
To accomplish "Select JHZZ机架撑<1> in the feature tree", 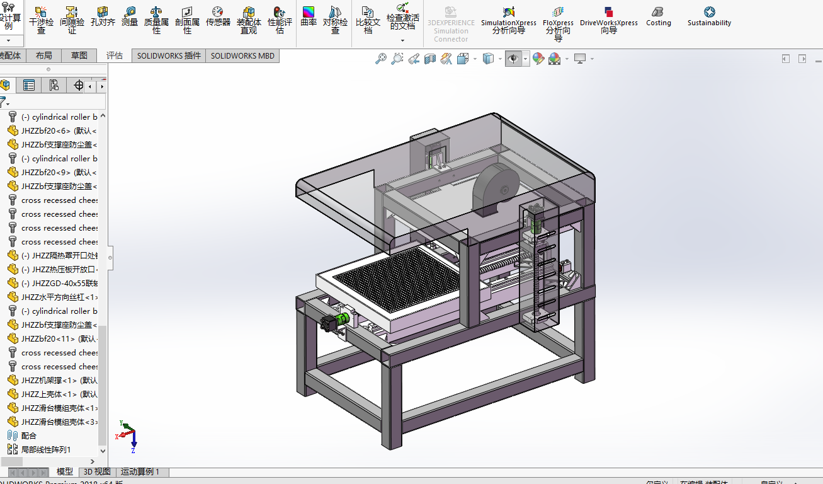I will click(53, 380).
